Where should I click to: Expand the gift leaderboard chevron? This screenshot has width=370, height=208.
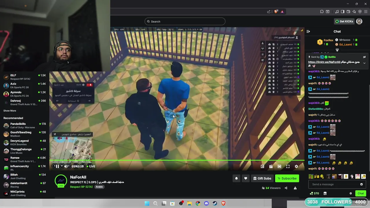click(x=337, y=50)
